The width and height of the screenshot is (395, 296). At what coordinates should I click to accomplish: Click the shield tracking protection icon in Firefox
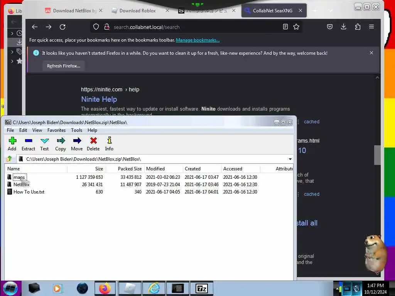point(96,27)
